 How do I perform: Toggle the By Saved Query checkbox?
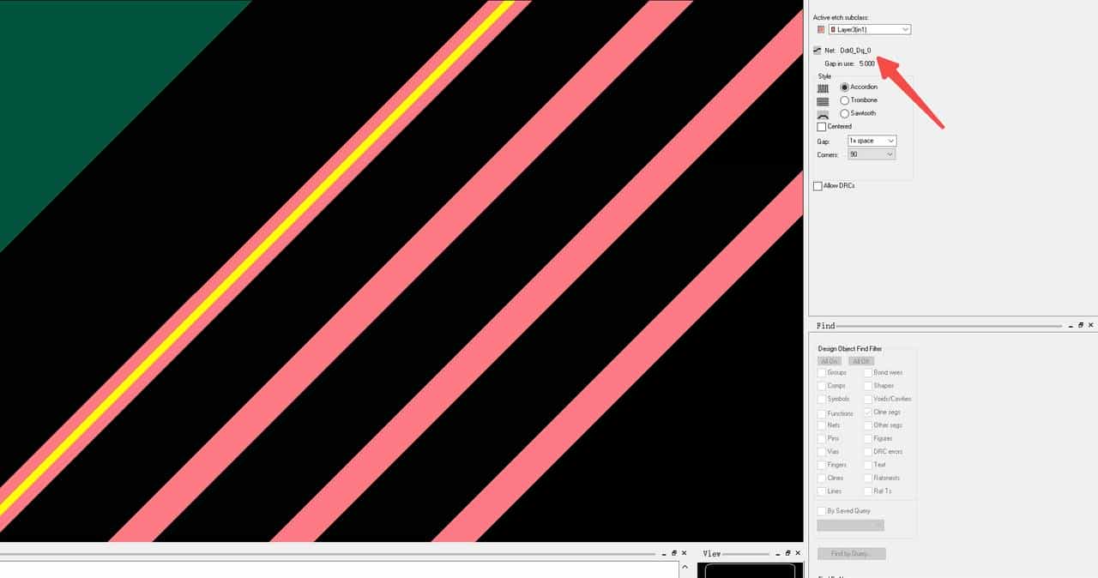tap(822, 511)
